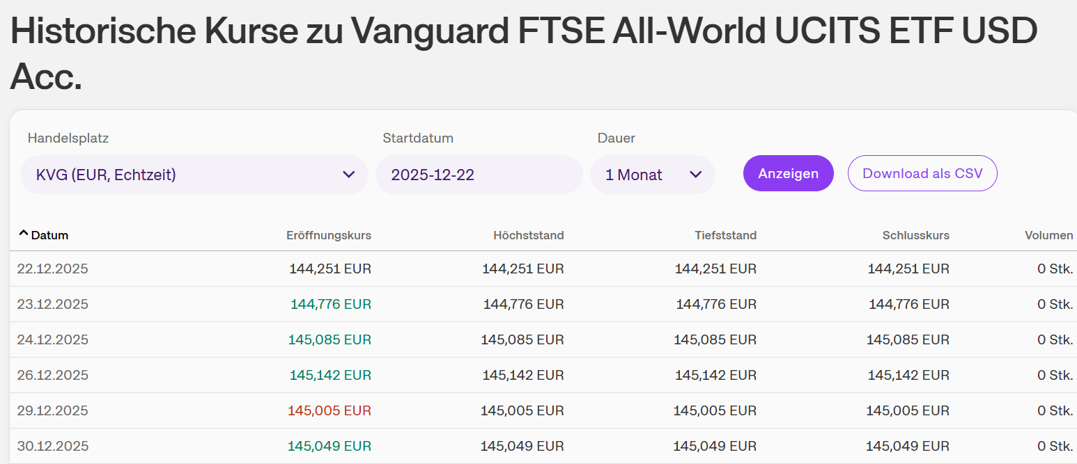This screenshot has width=1077, height=464.
Task: Click opening price 144,251 EUR for 22.12.2025
Action: [330, 269]
